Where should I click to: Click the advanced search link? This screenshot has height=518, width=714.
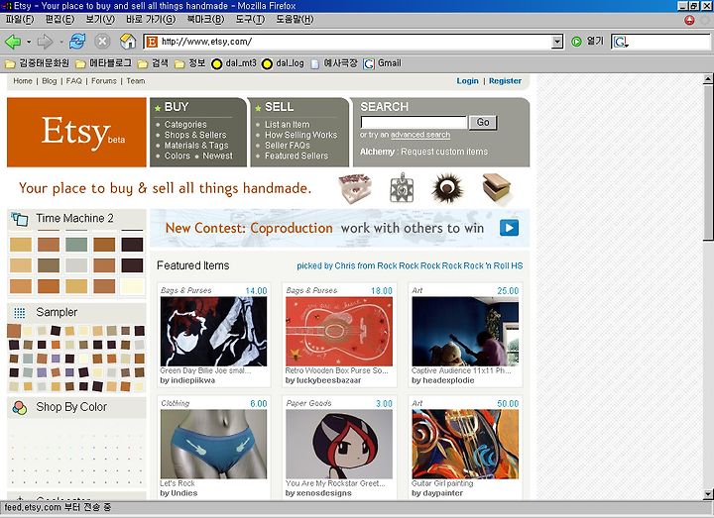tap(419, 135)
